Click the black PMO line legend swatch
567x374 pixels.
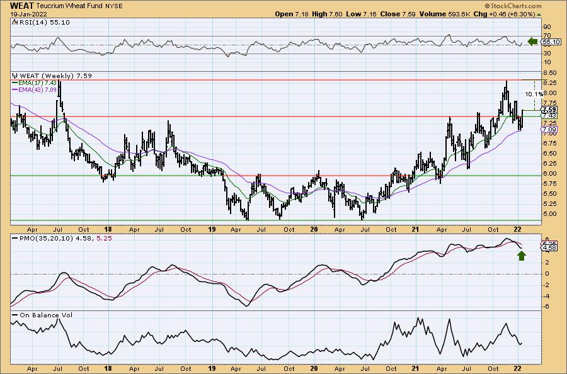click(x=15, y=238)
